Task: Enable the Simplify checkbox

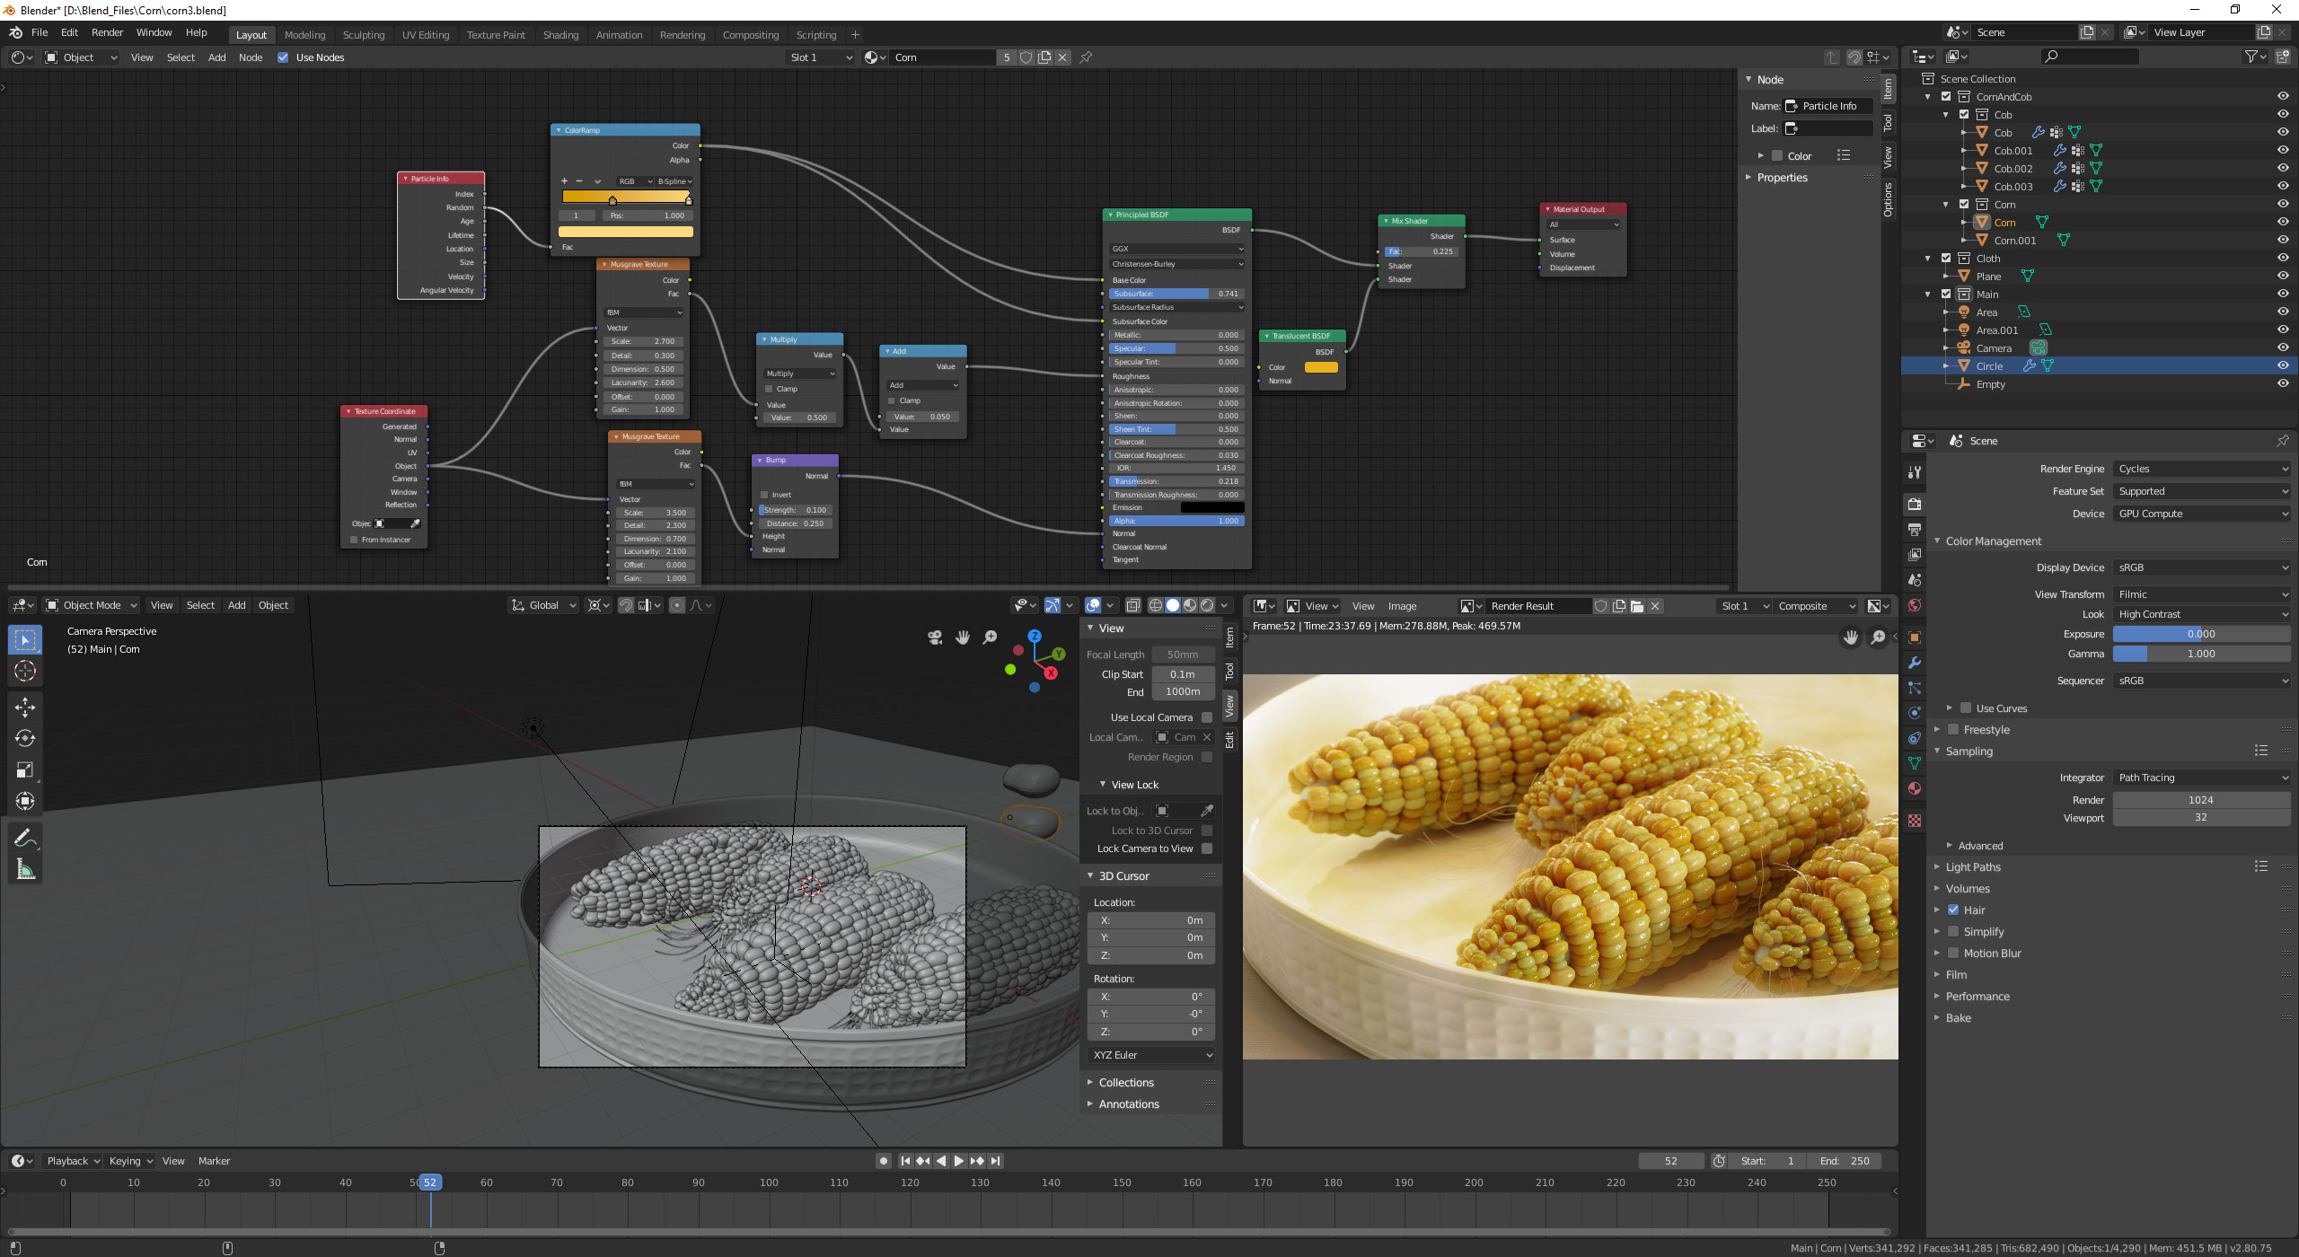Action: coord(1952,931)
